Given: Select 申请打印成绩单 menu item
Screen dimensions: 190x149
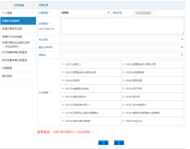Looking at the screenshot, I should click(x=18, y=21).
